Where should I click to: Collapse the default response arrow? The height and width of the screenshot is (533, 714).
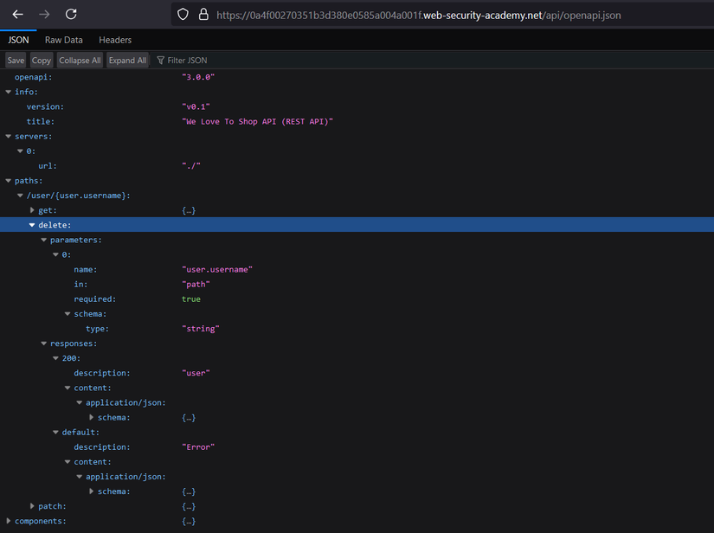pos(55,432)
